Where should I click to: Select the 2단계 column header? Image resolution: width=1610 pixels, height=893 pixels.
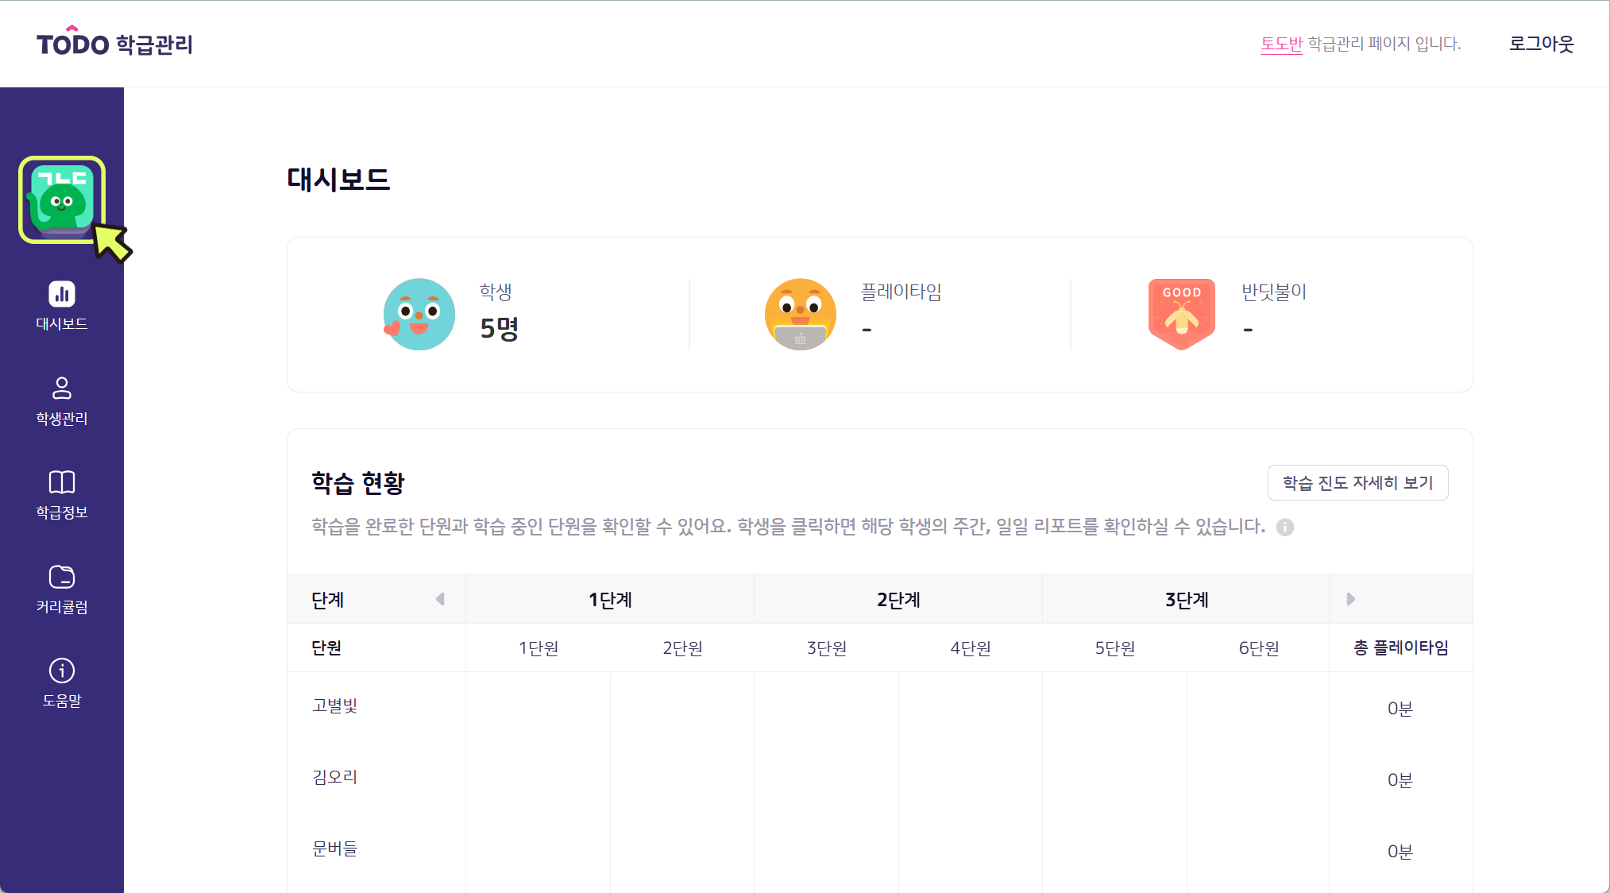898,600
